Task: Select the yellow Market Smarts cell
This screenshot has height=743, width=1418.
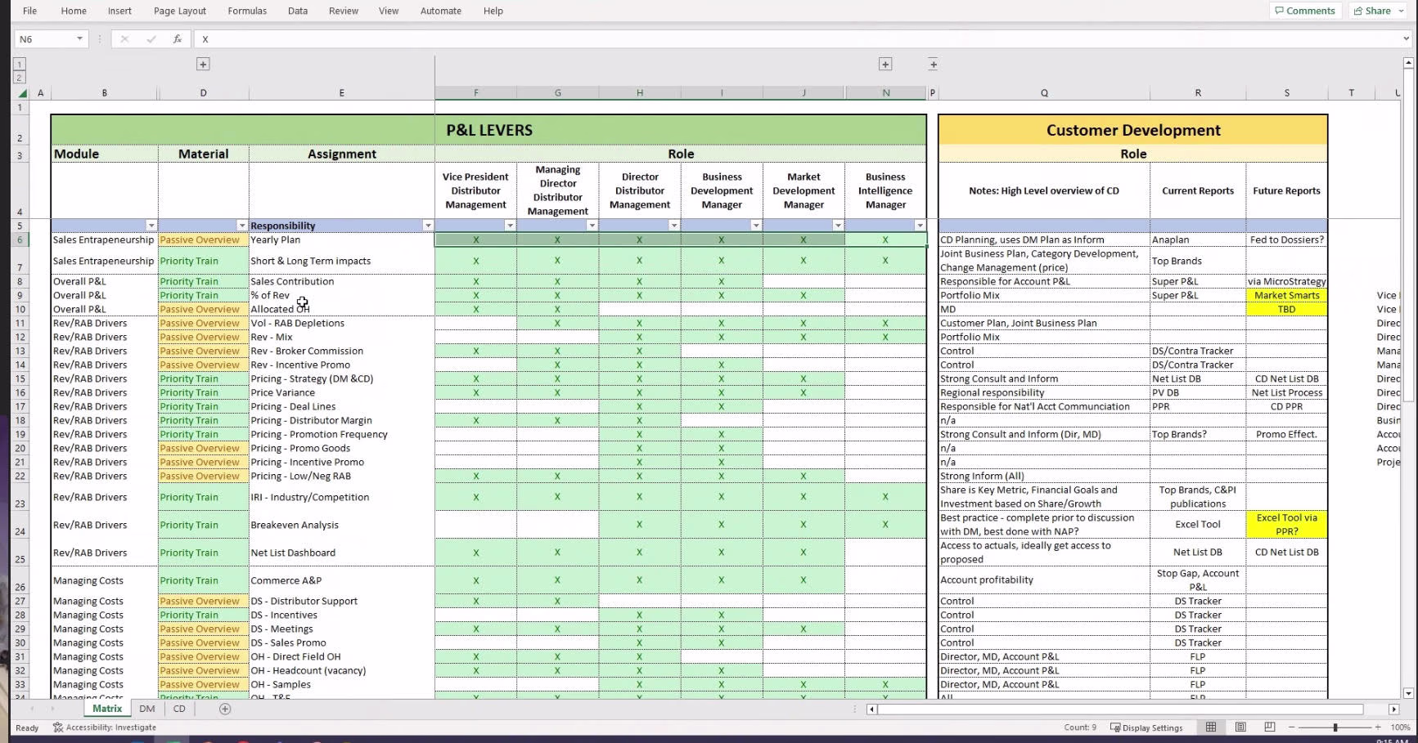Action: coord(1286,295)
